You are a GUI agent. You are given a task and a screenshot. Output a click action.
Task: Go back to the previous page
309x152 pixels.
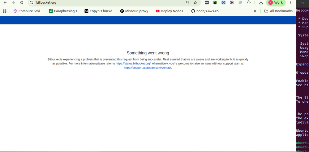point(5,2)
